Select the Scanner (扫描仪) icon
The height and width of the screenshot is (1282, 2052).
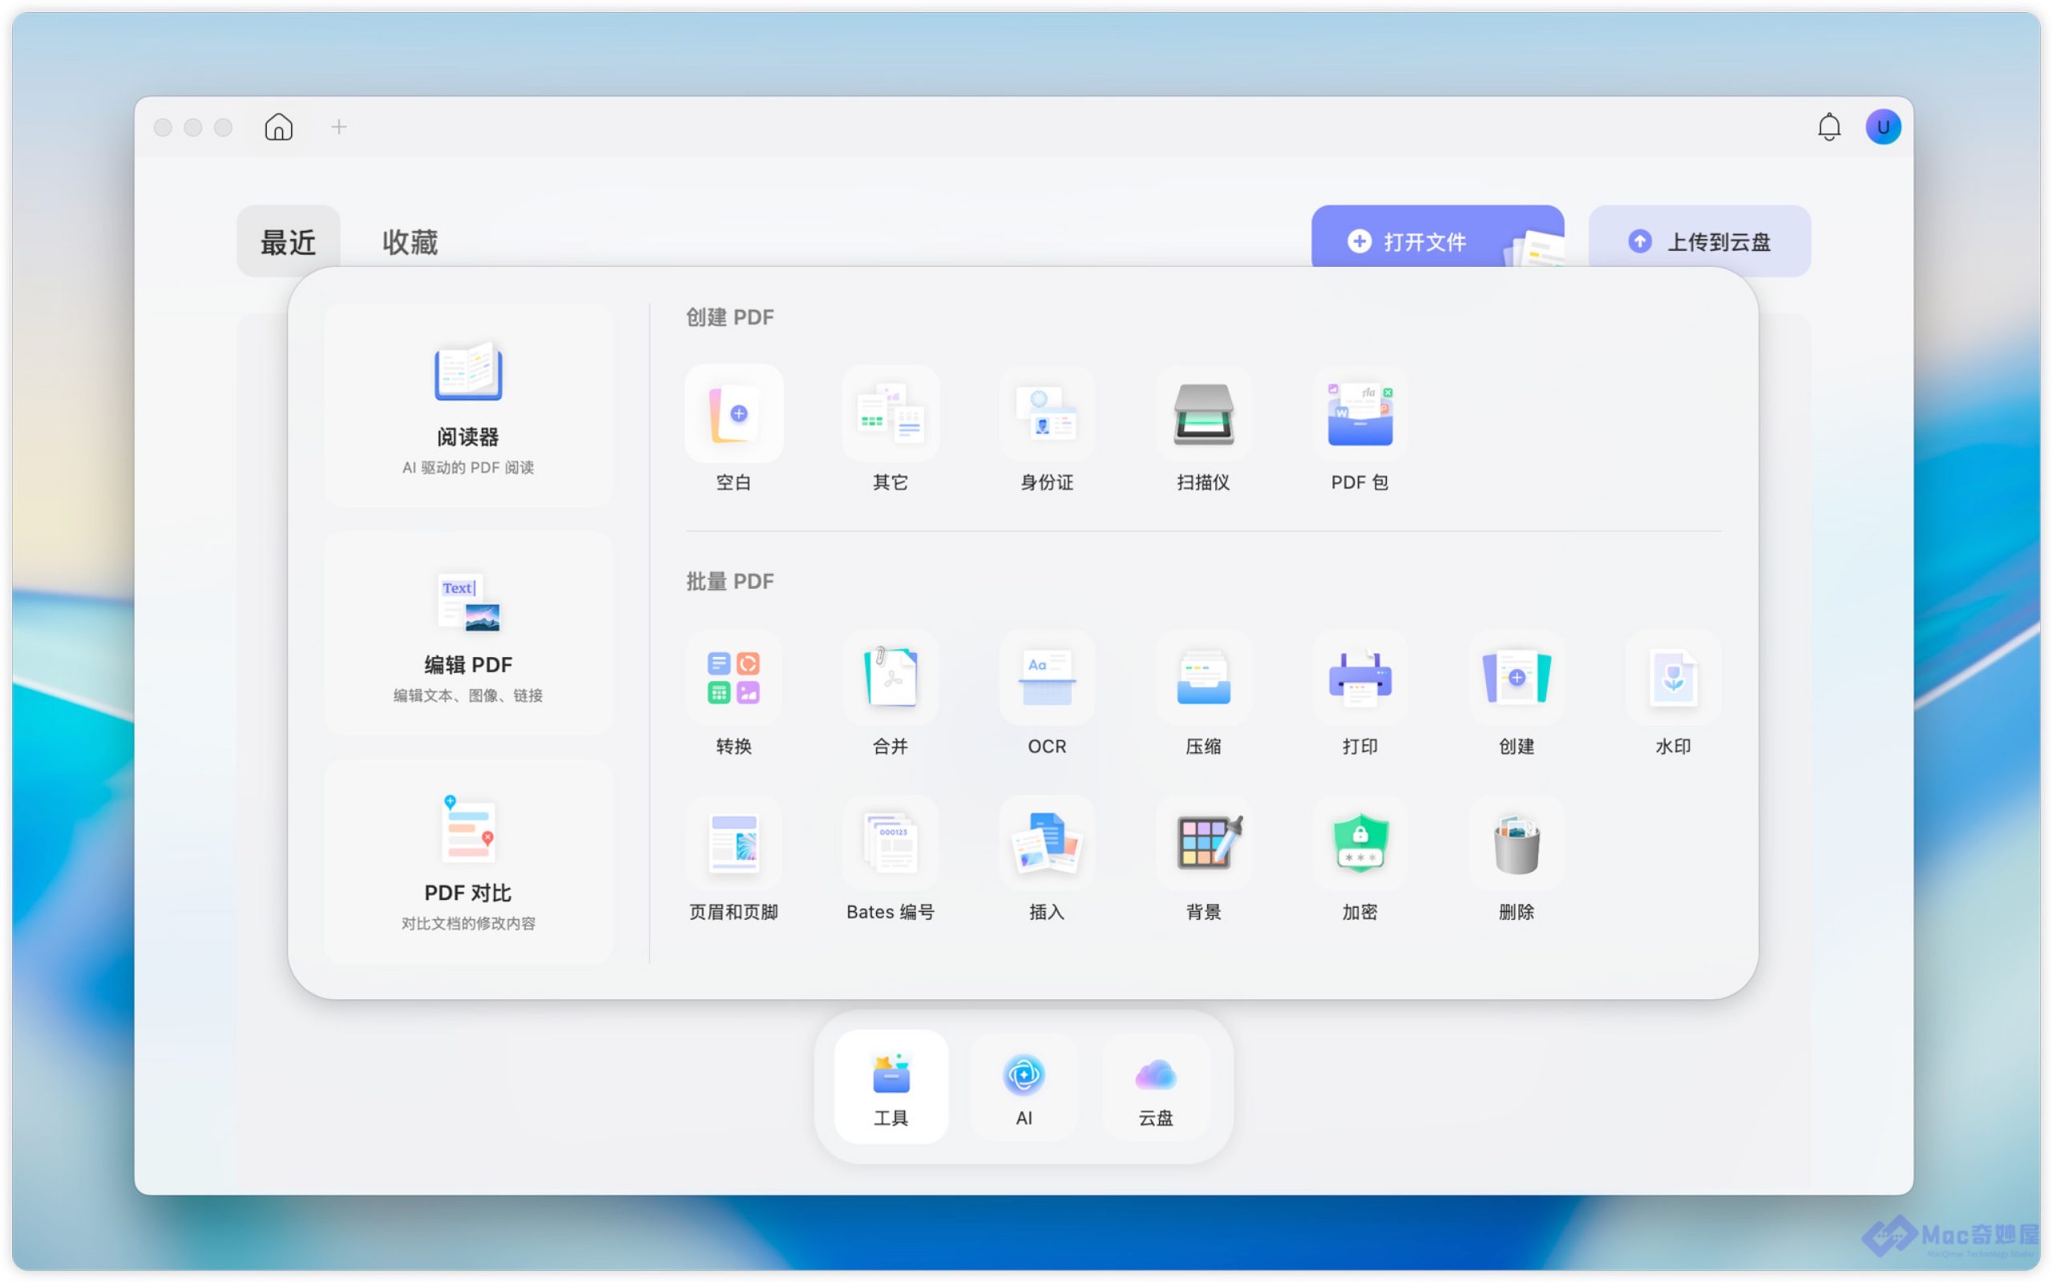(x=1203, y=413)
